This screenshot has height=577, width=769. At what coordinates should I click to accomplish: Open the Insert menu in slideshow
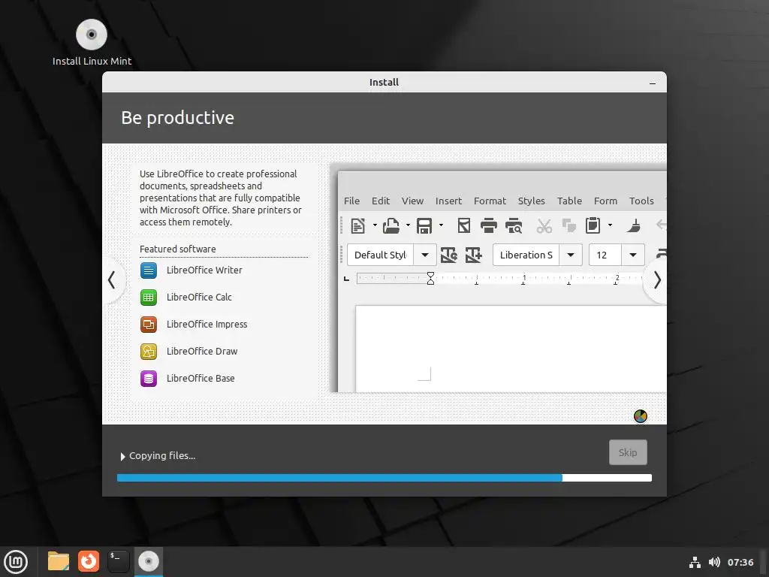pos(448,201)
